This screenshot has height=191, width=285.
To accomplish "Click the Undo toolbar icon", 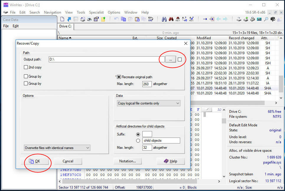I will pos(116,19).
